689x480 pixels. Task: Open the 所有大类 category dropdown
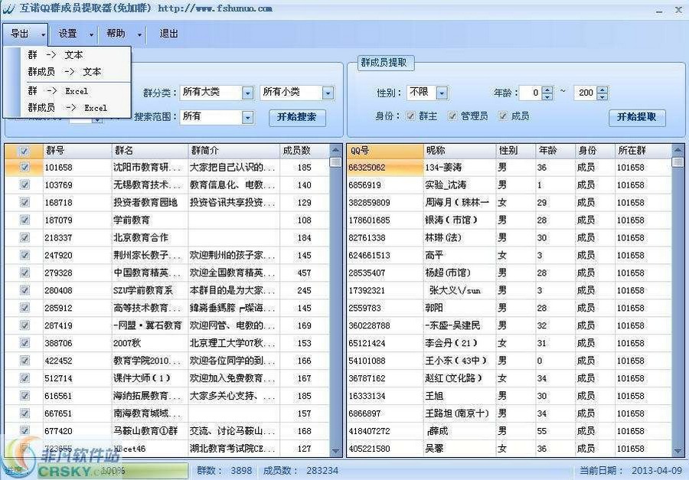tap(247, 93)
